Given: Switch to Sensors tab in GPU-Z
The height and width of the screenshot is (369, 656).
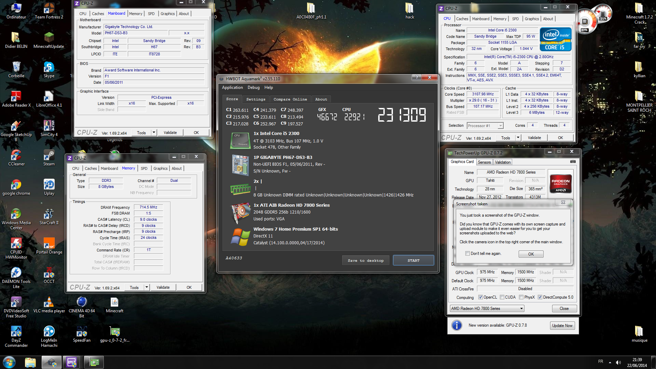Looking at the screenshot, I should 484,162.
